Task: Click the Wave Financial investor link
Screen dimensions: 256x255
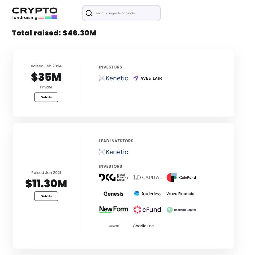Action: [x=181, y=194]
